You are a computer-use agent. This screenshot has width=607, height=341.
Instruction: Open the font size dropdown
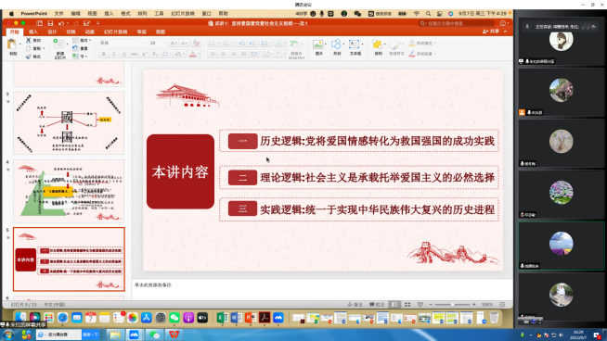click(163, 43)
